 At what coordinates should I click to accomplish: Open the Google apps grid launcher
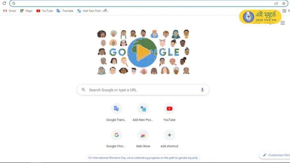click(282, 23)
